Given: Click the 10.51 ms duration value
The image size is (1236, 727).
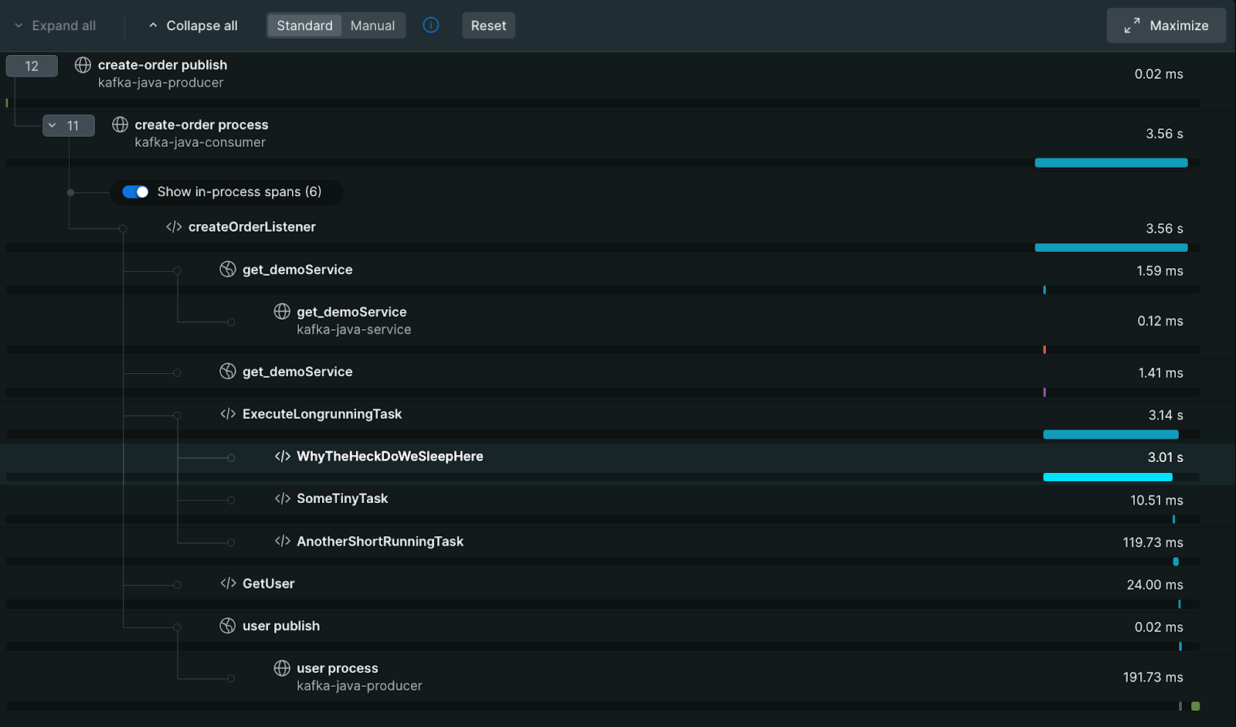Looking at the screenshot, I should (1156, 500).
